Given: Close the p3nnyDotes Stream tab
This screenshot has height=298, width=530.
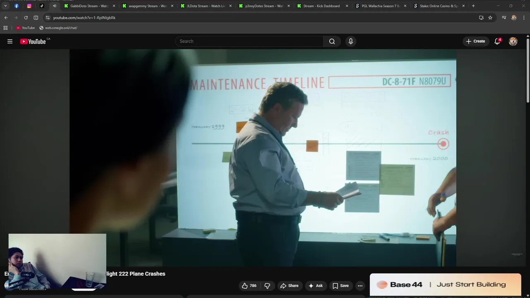Looking at the screenshot, I should click(x=289, y=6).
